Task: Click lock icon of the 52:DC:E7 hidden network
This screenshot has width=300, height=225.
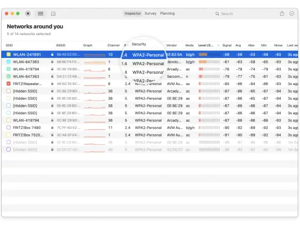Action: click(52, 149)
